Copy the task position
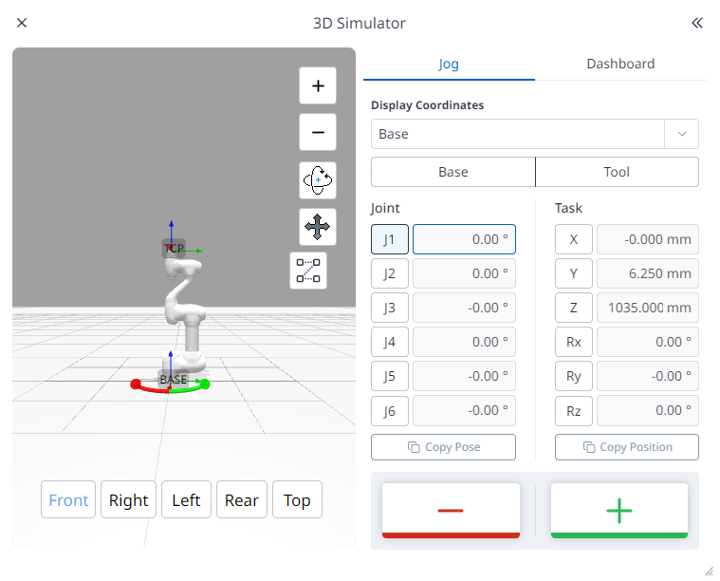The width and height of the screenshot is (720, 581). coord(627,447)
